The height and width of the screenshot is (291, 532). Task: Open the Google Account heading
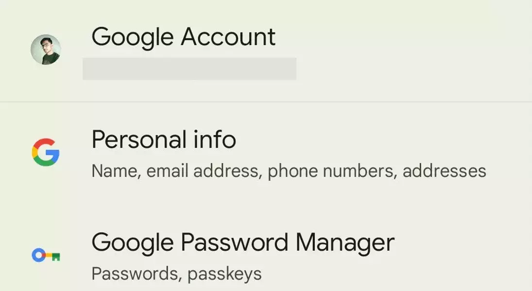[184, 37]
